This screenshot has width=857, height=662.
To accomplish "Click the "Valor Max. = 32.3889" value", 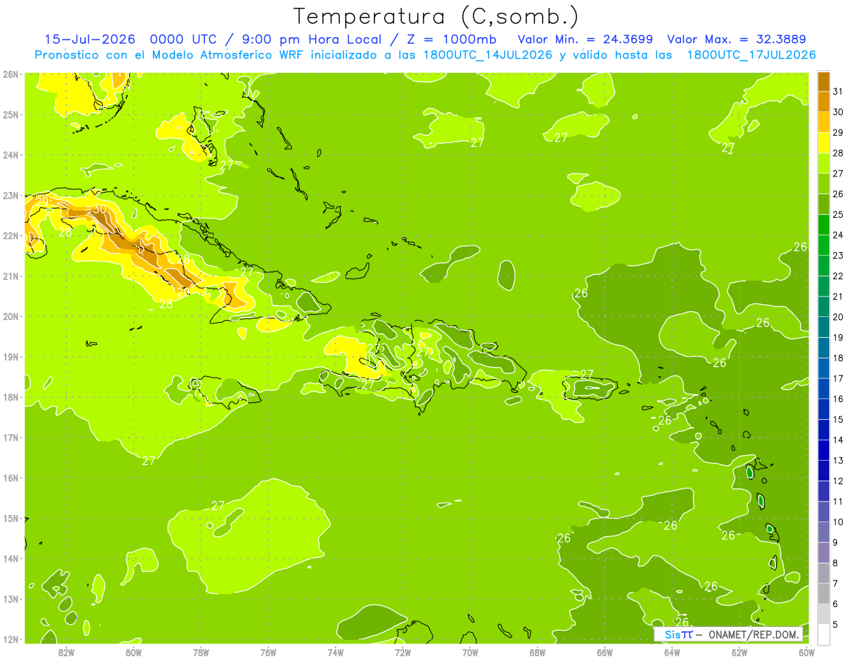I will (x=738, y=39).
